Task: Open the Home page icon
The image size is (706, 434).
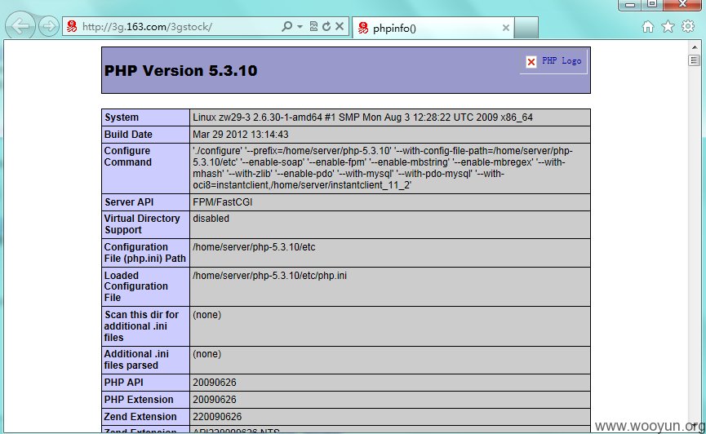Action: coord(647,27)
